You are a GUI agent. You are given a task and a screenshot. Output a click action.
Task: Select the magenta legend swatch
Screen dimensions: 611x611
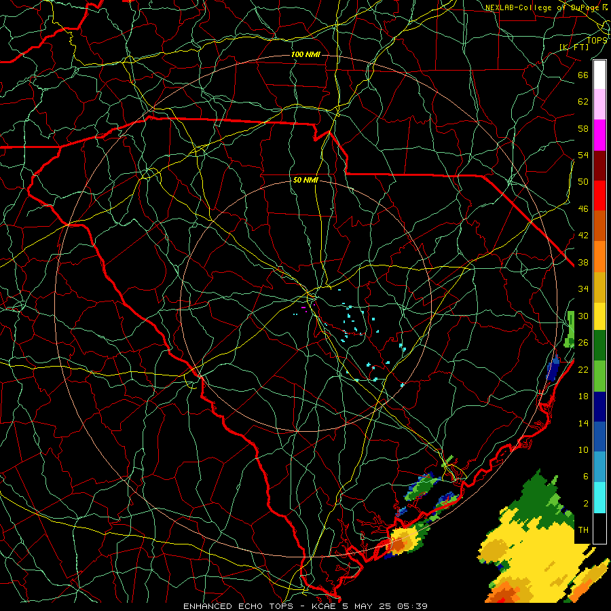point(599,135)
